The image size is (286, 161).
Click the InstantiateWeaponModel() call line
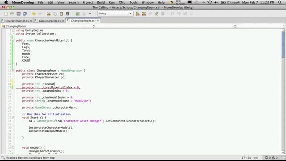coord(49,131)
